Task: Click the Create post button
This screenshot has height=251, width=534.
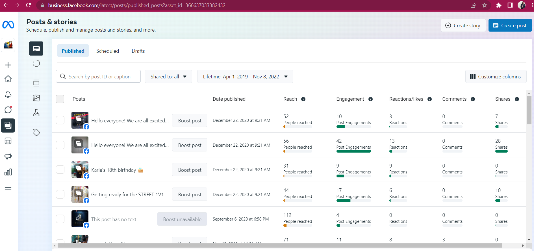Action: [510, 25]
